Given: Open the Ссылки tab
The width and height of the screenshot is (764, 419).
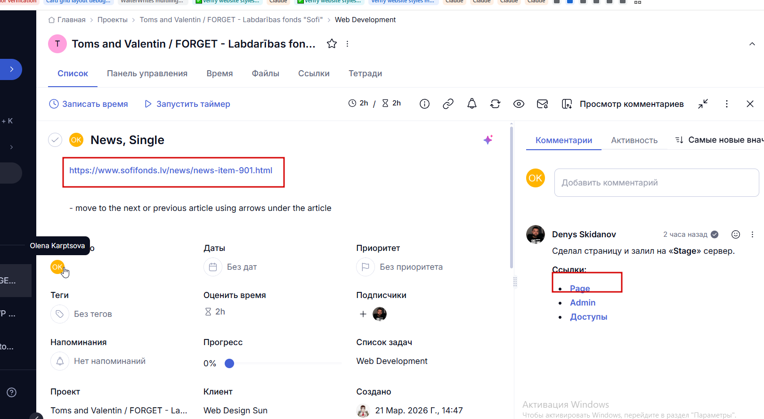Looking at the screenshot, I should coord(314,73).
